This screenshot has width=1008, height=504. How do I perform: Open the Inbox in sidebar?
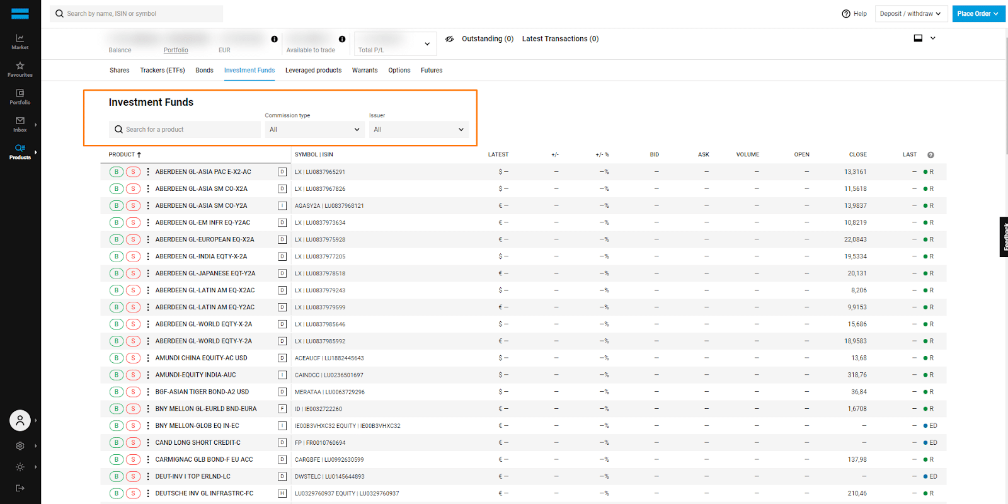click(x=20, y=124)
